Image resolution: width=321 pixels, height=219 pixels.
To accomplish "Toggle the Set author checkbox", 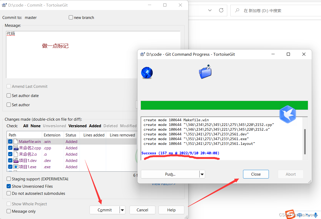I will point(9,105).
